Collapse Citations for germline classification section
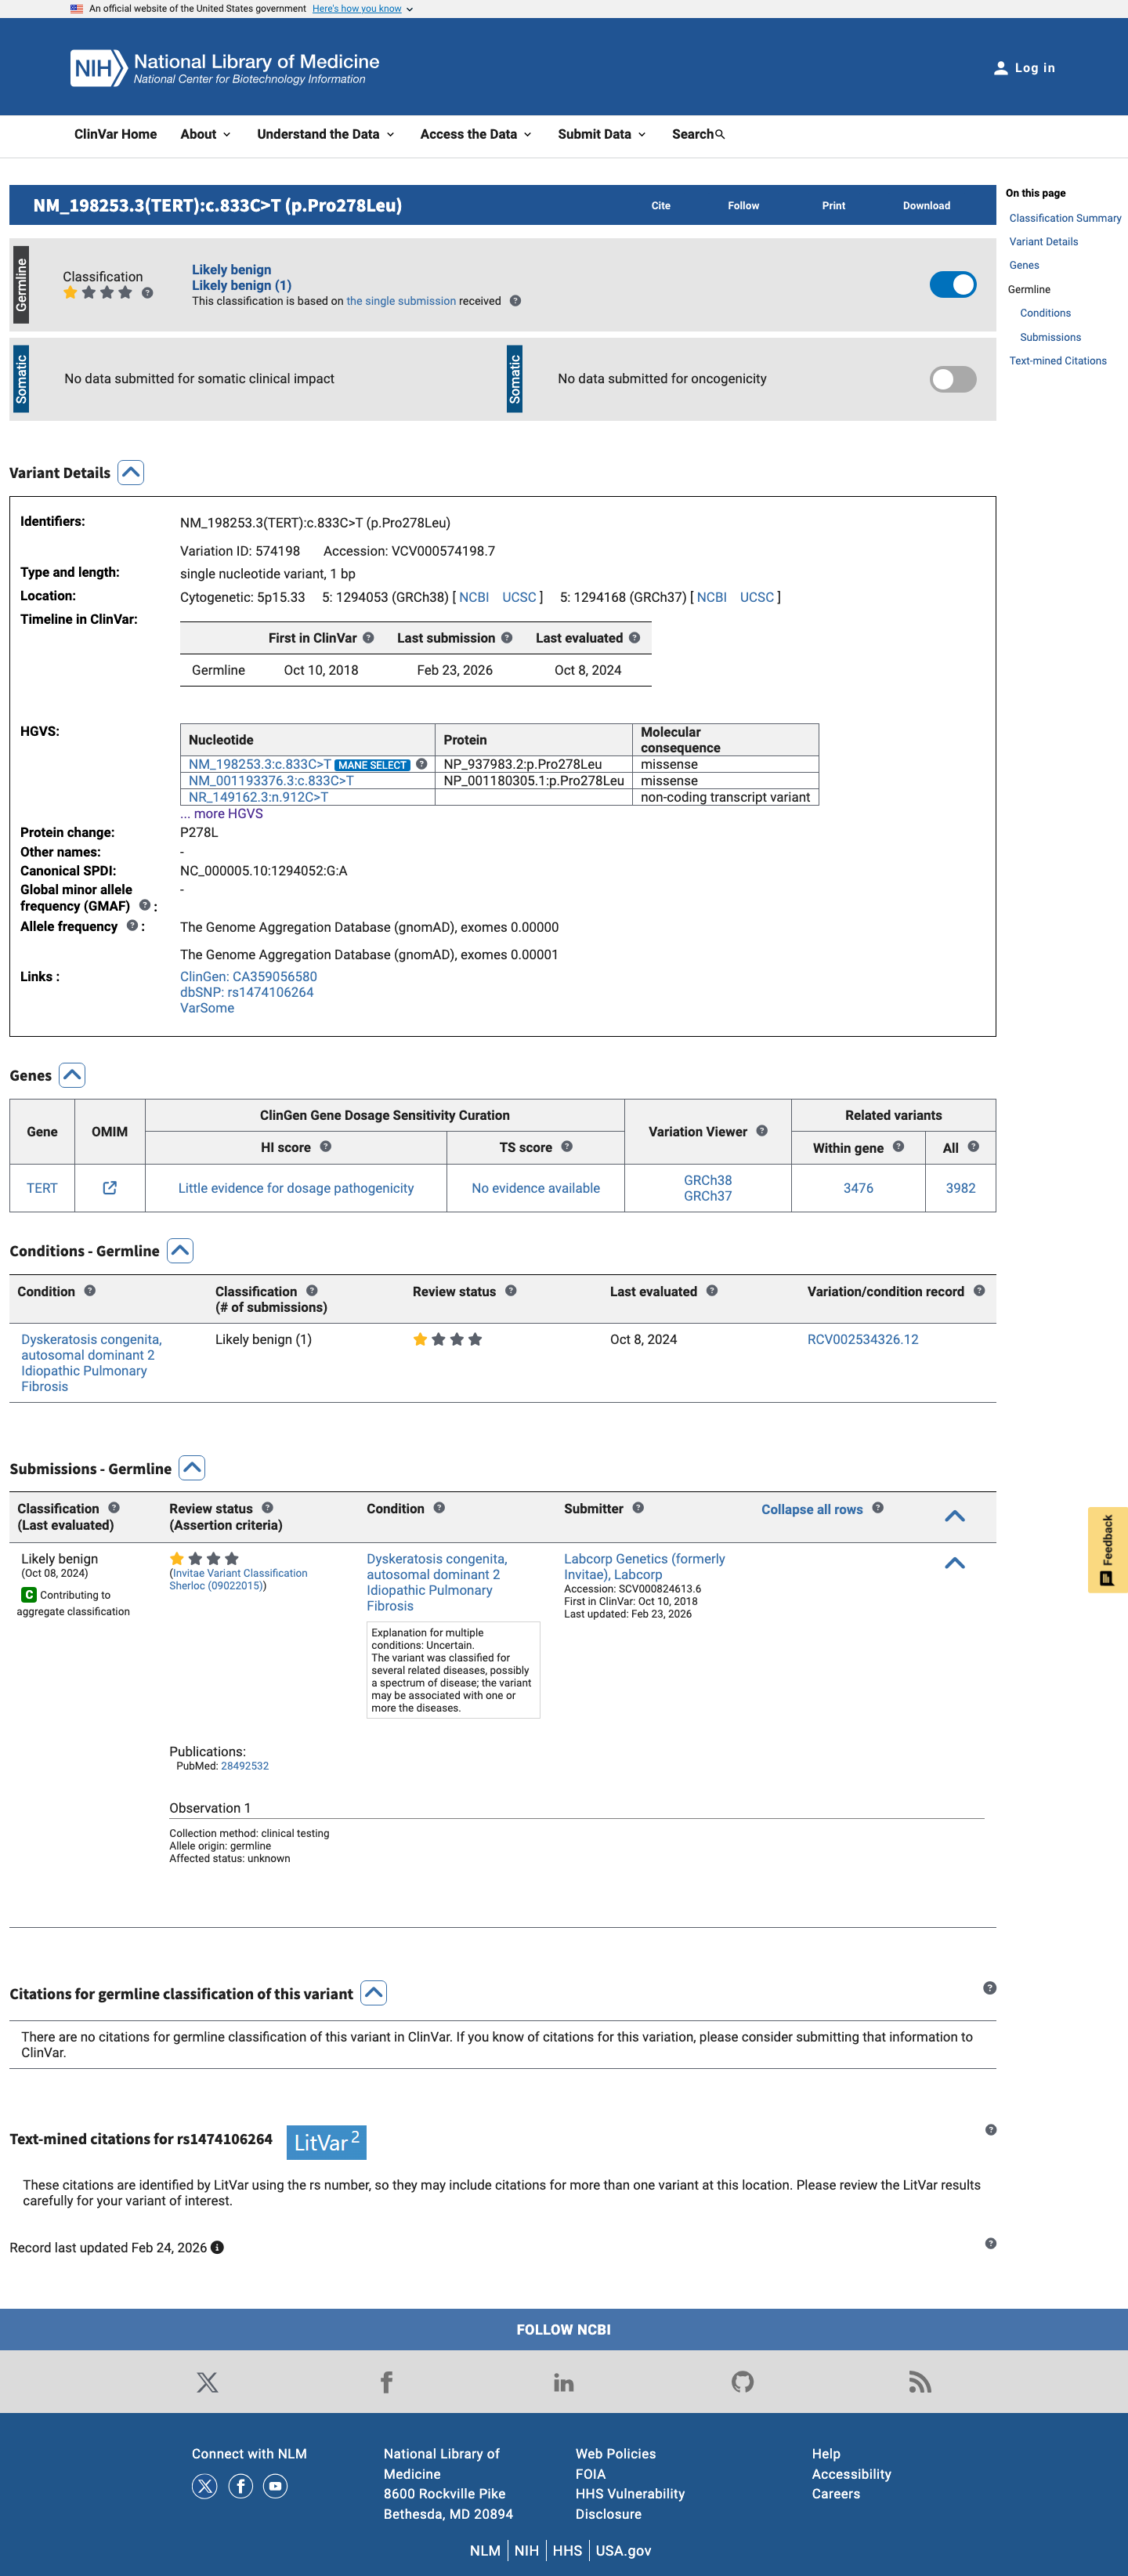This screenshot has height=2576, width=1128. point(374,1993)
